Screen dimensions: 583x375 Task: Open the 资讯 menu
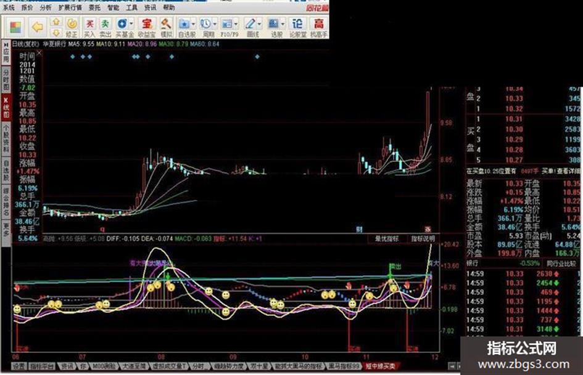pos(150,7)
